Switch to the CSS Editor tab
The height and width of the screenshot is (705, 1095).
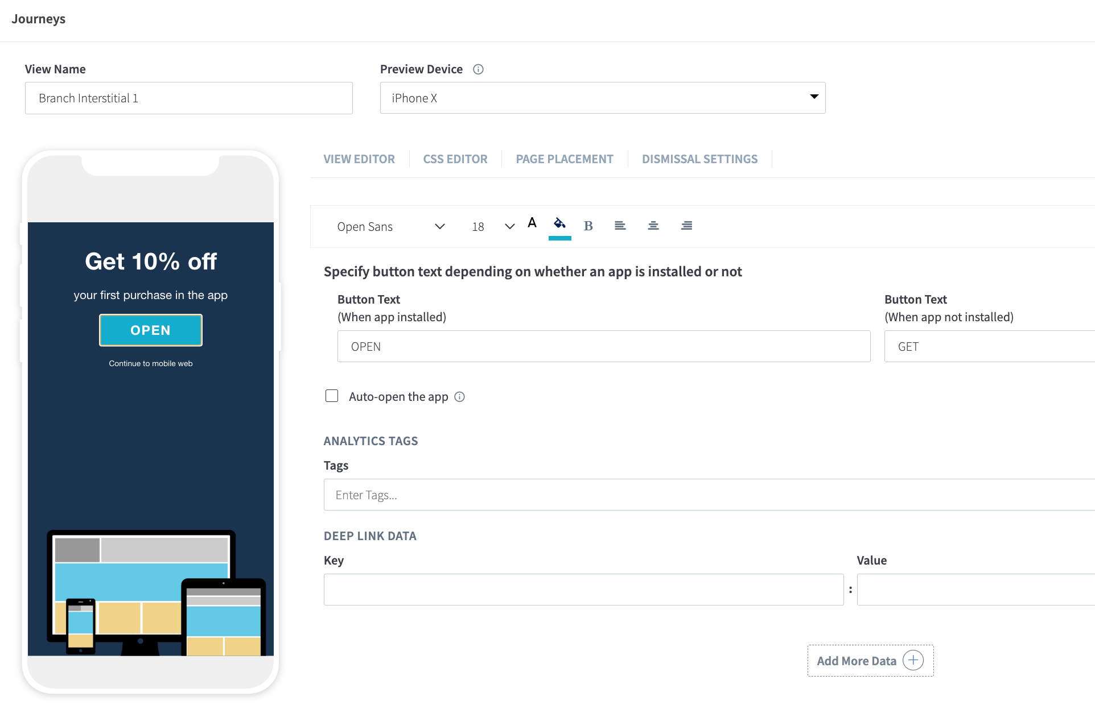point(455,159)
